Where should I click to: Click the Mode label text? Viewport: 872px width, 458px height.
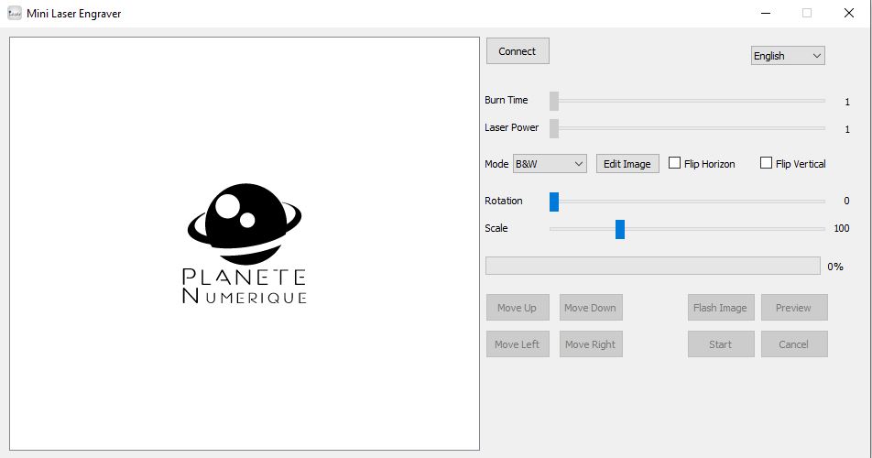(496, 164)
